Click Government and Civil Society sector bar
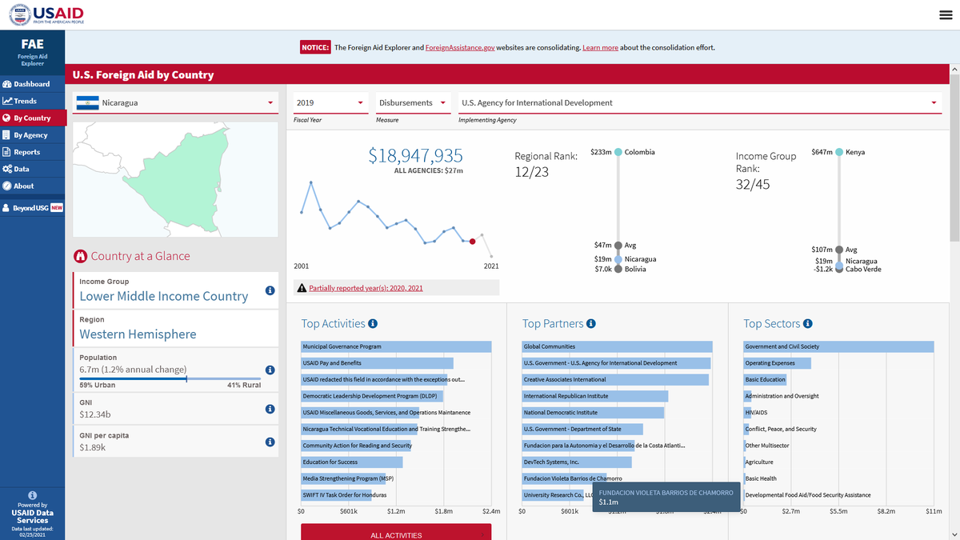 pos(838,346)
